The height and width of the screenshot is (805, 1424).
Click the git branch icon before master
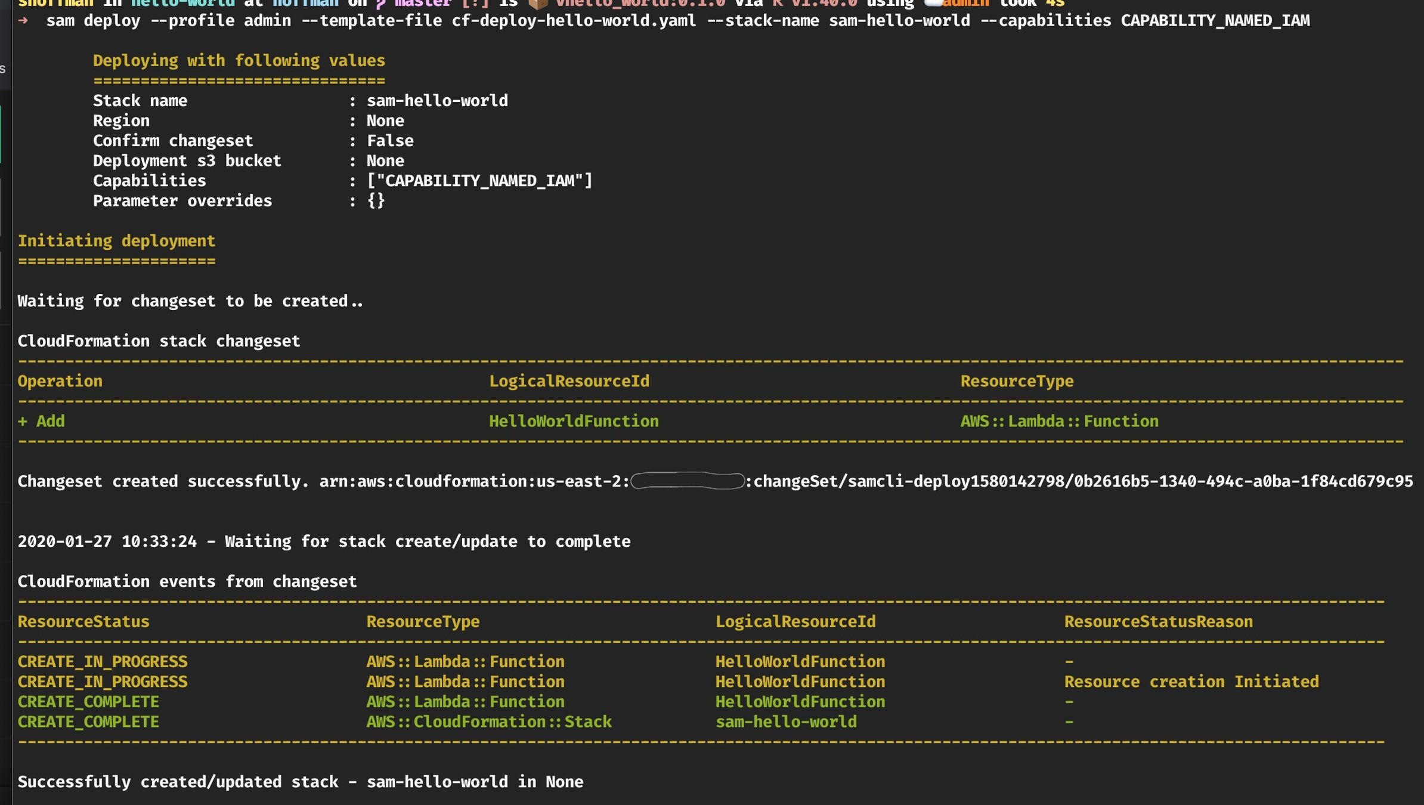pyautogui.click(x=380, y=4)
